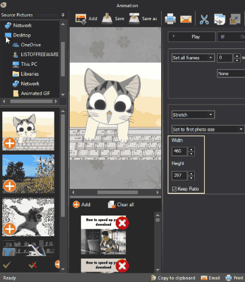
Task: Click the frame delay value field
Action: click(225, 58)
